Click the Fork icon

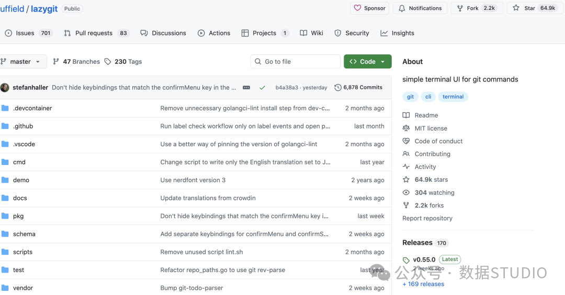coord(460,8)
